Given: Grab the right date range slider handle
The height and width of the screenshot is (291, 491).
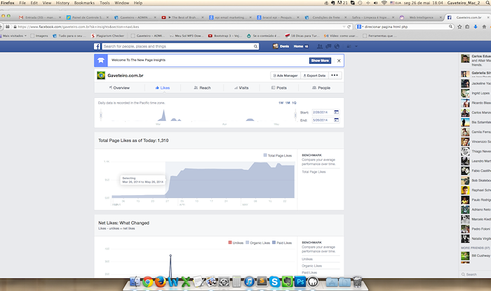Looking at the screenshot, I should coord(295,115).
